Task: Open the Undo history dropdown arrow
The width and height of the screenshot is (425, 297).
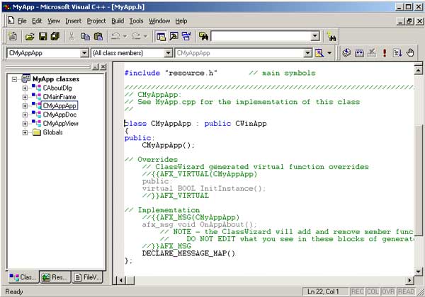Action: tap(125, 36)
